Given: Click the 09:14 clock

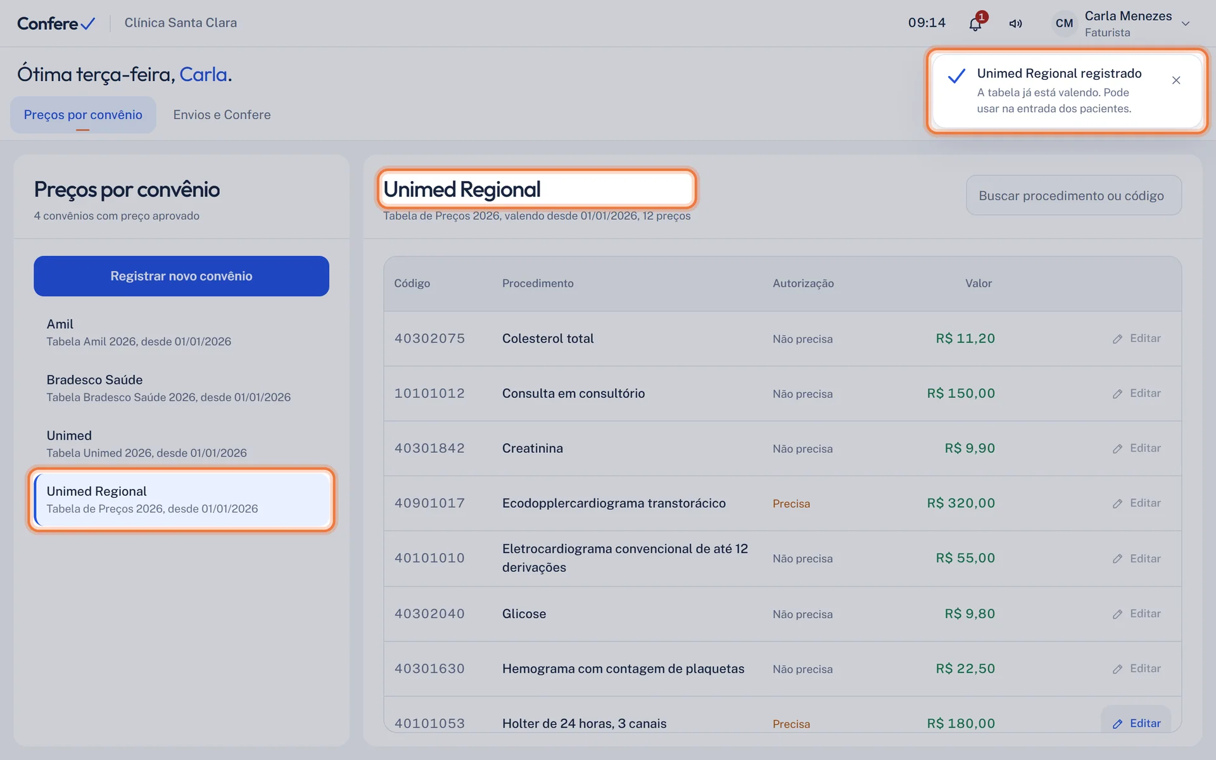Looking at the screenshot, I should click(x=927, y=23).
